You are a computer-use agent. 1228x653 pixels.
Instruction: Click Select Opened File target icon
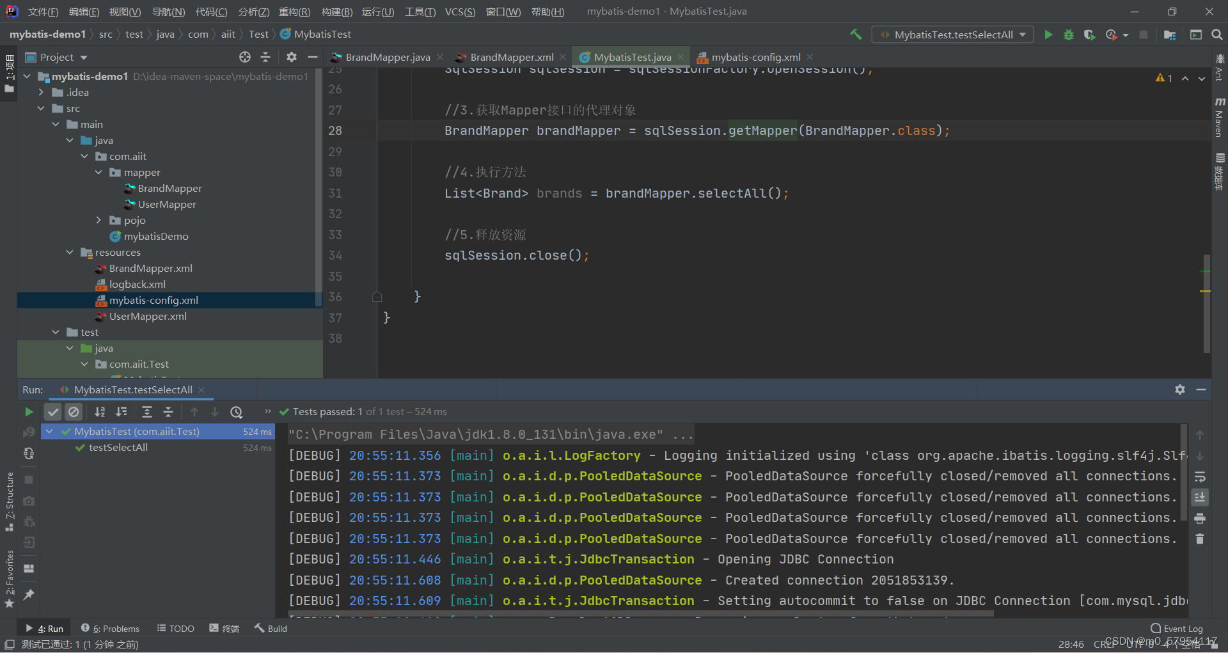coord(245,57)
